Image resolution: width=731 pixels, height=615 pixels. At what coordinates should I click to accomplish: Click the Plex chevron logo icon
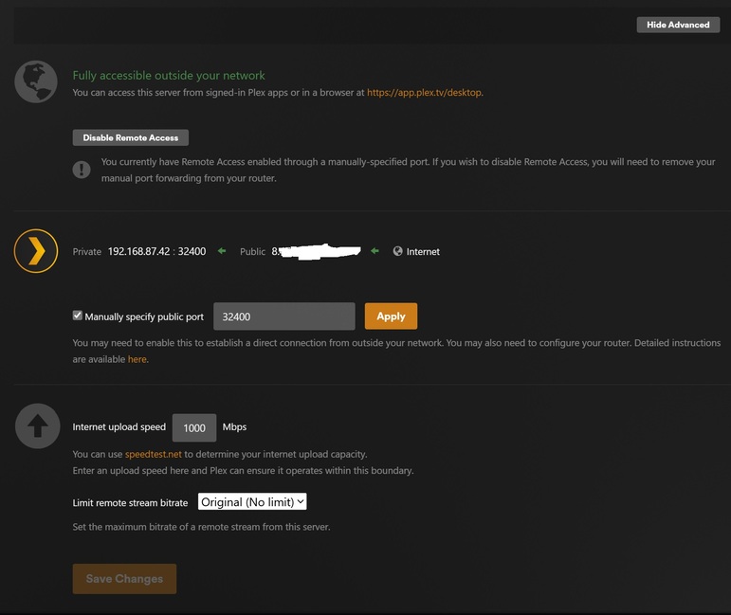(36, 251)
